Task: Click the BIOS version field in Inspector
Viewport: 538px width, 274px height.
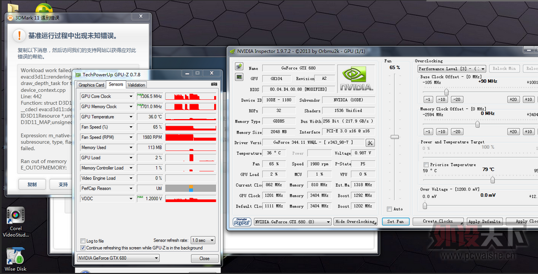Action: point(298,90)
